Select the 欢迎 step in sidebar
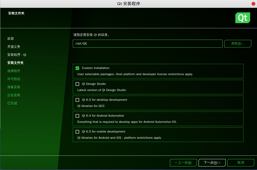 [x=11, y=39]
